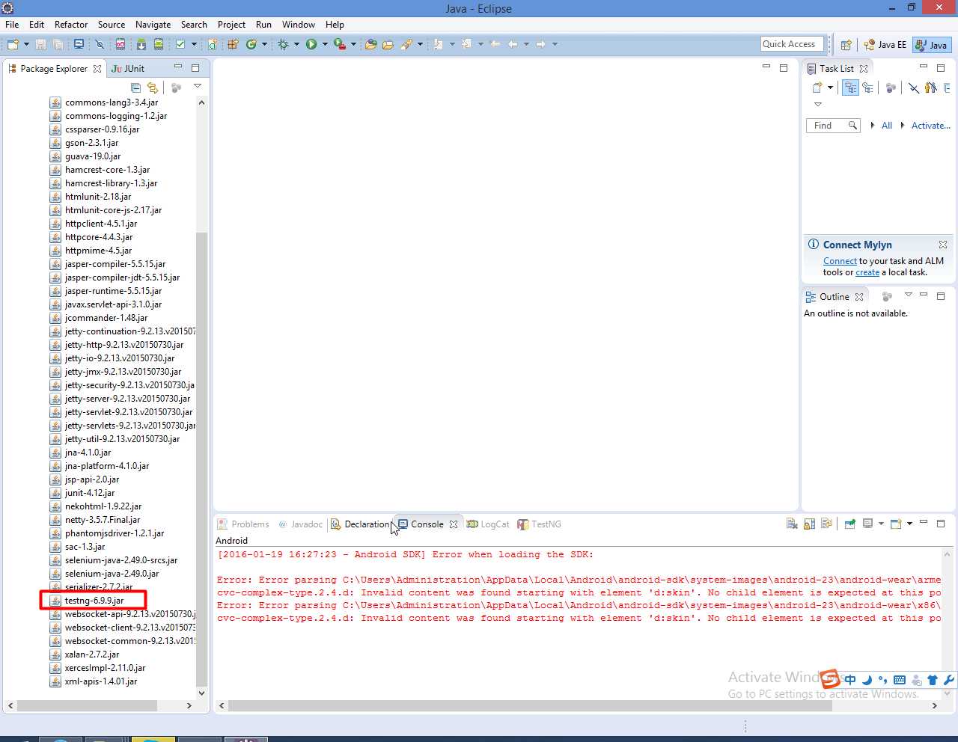Click the Open Task folder icon
Image resolution: width=958 pixels, height=742 pixels.
(388, 44)
